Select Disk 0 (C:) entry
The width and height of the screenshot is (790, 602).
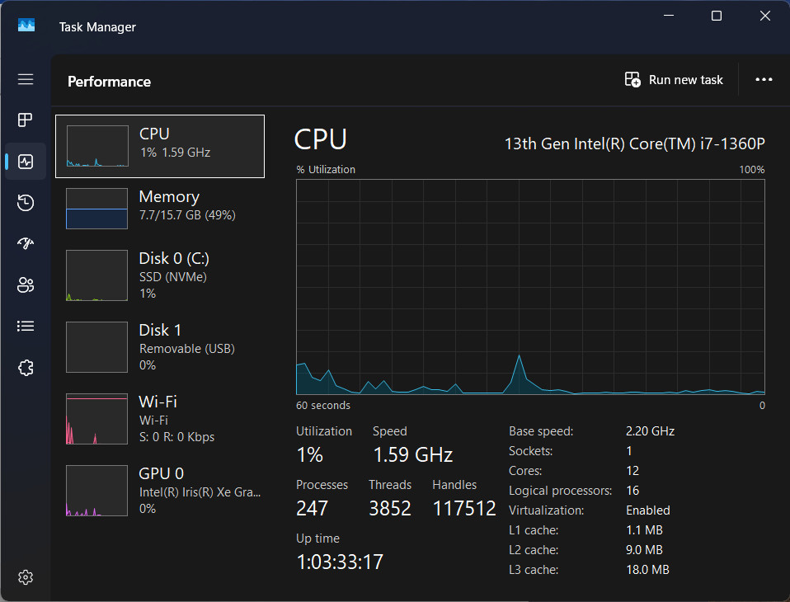160,275
